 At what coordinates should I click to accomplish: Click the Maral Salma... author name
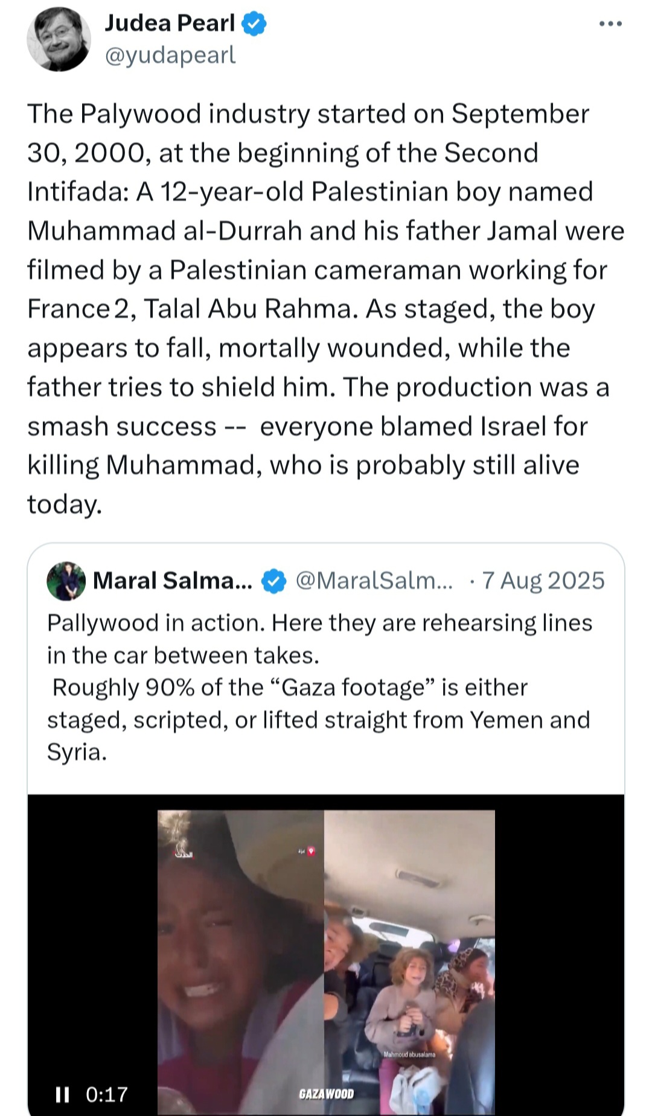(173, 581)
